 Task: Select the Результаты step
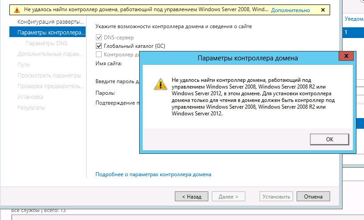(x=31, y=108)
